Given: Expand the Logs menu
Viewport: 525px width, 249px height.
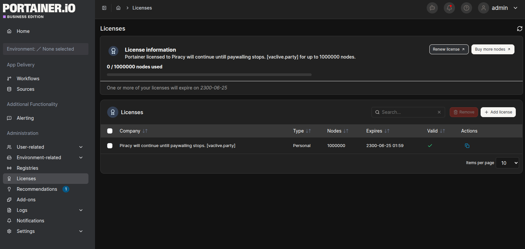Looking at the screenshot, I should 46,210.
